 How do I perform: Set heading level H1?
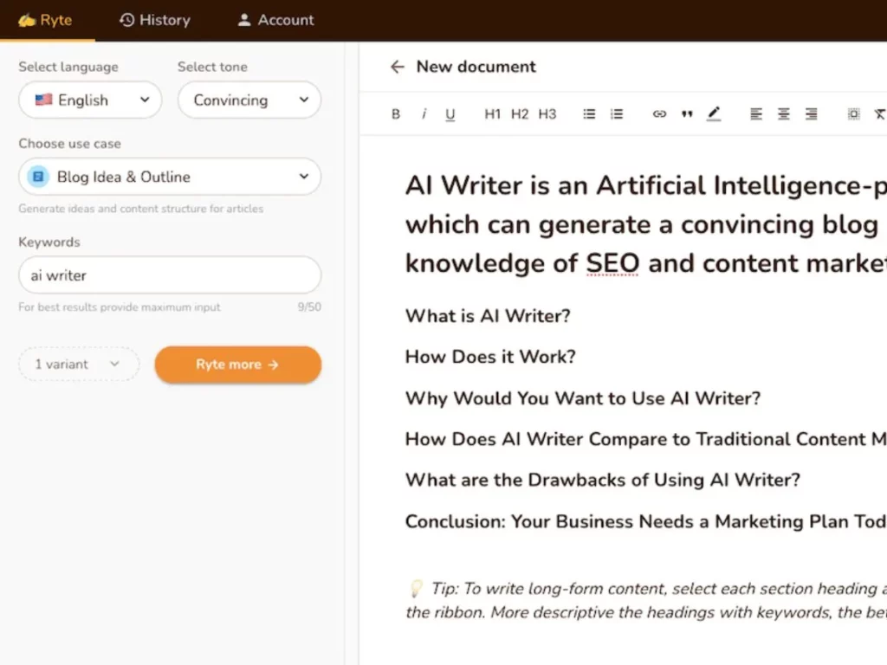click(492, 114)
